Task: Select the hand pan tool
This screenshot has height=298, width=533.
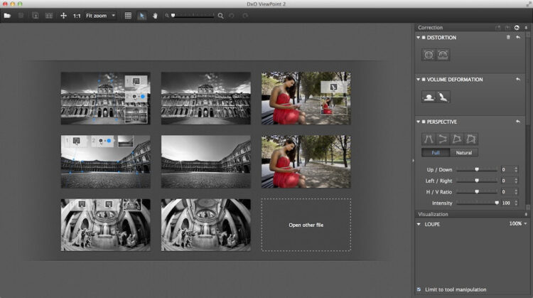Action: pyautogui.click(x=155, y=15)
